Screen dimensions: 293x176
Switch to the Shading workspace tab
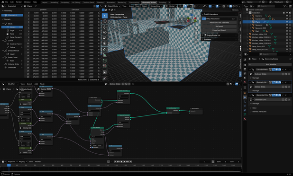(x=100, y=2)
